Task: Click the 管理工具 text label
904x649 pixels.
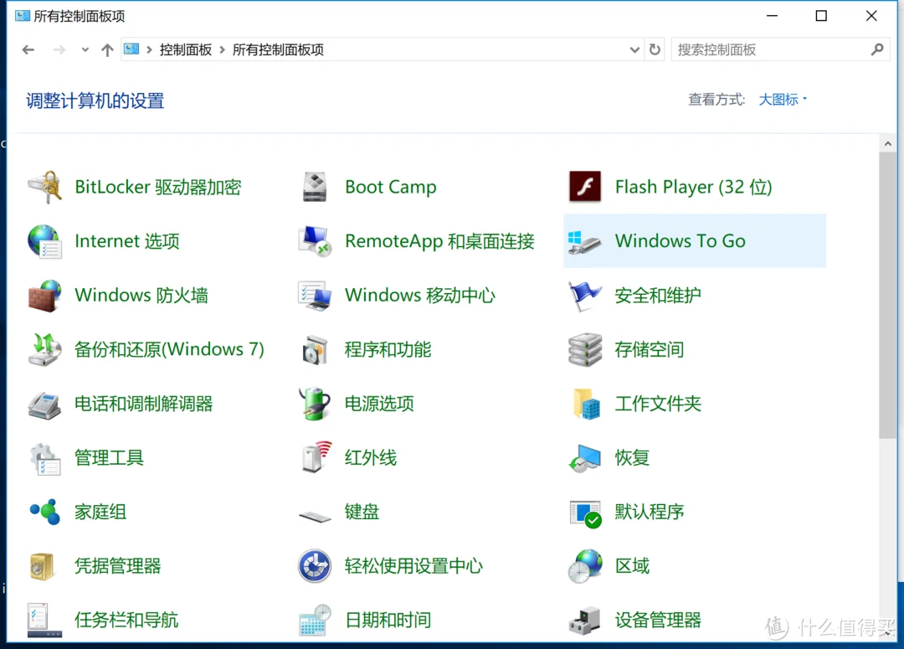Action: [x=109, y=458]
